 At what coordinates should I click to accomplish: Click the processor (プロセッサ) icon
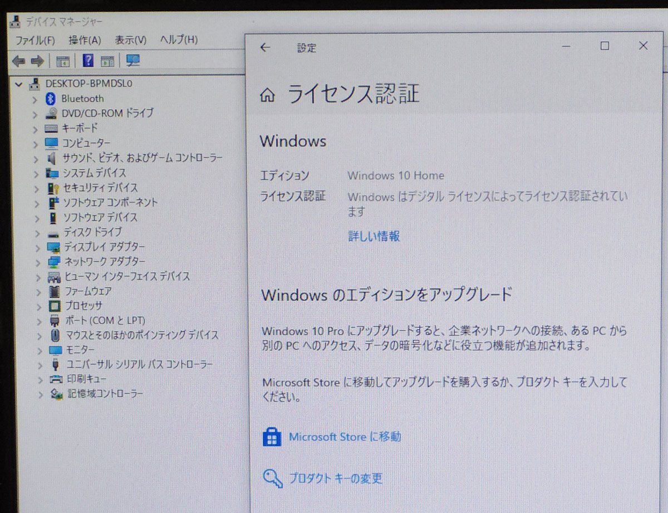tap(55, 306)
